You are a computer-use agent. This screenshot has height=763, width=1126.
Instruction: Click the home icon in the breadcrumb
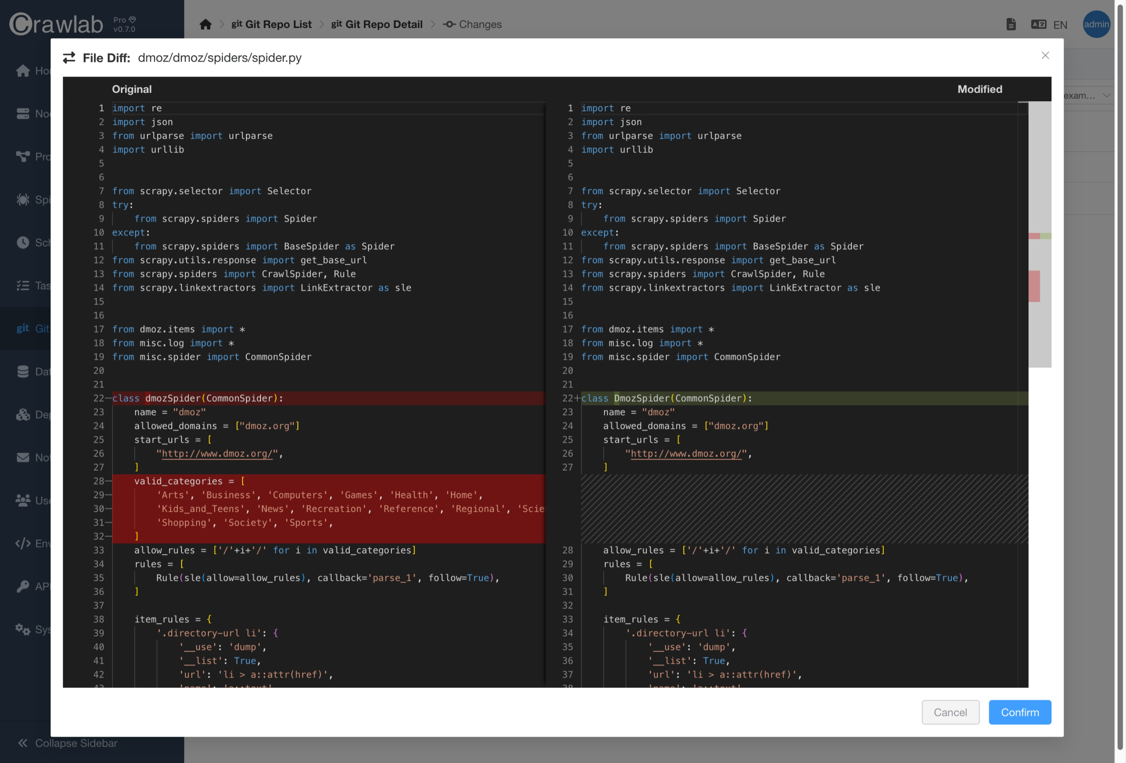tap(205, 24)
